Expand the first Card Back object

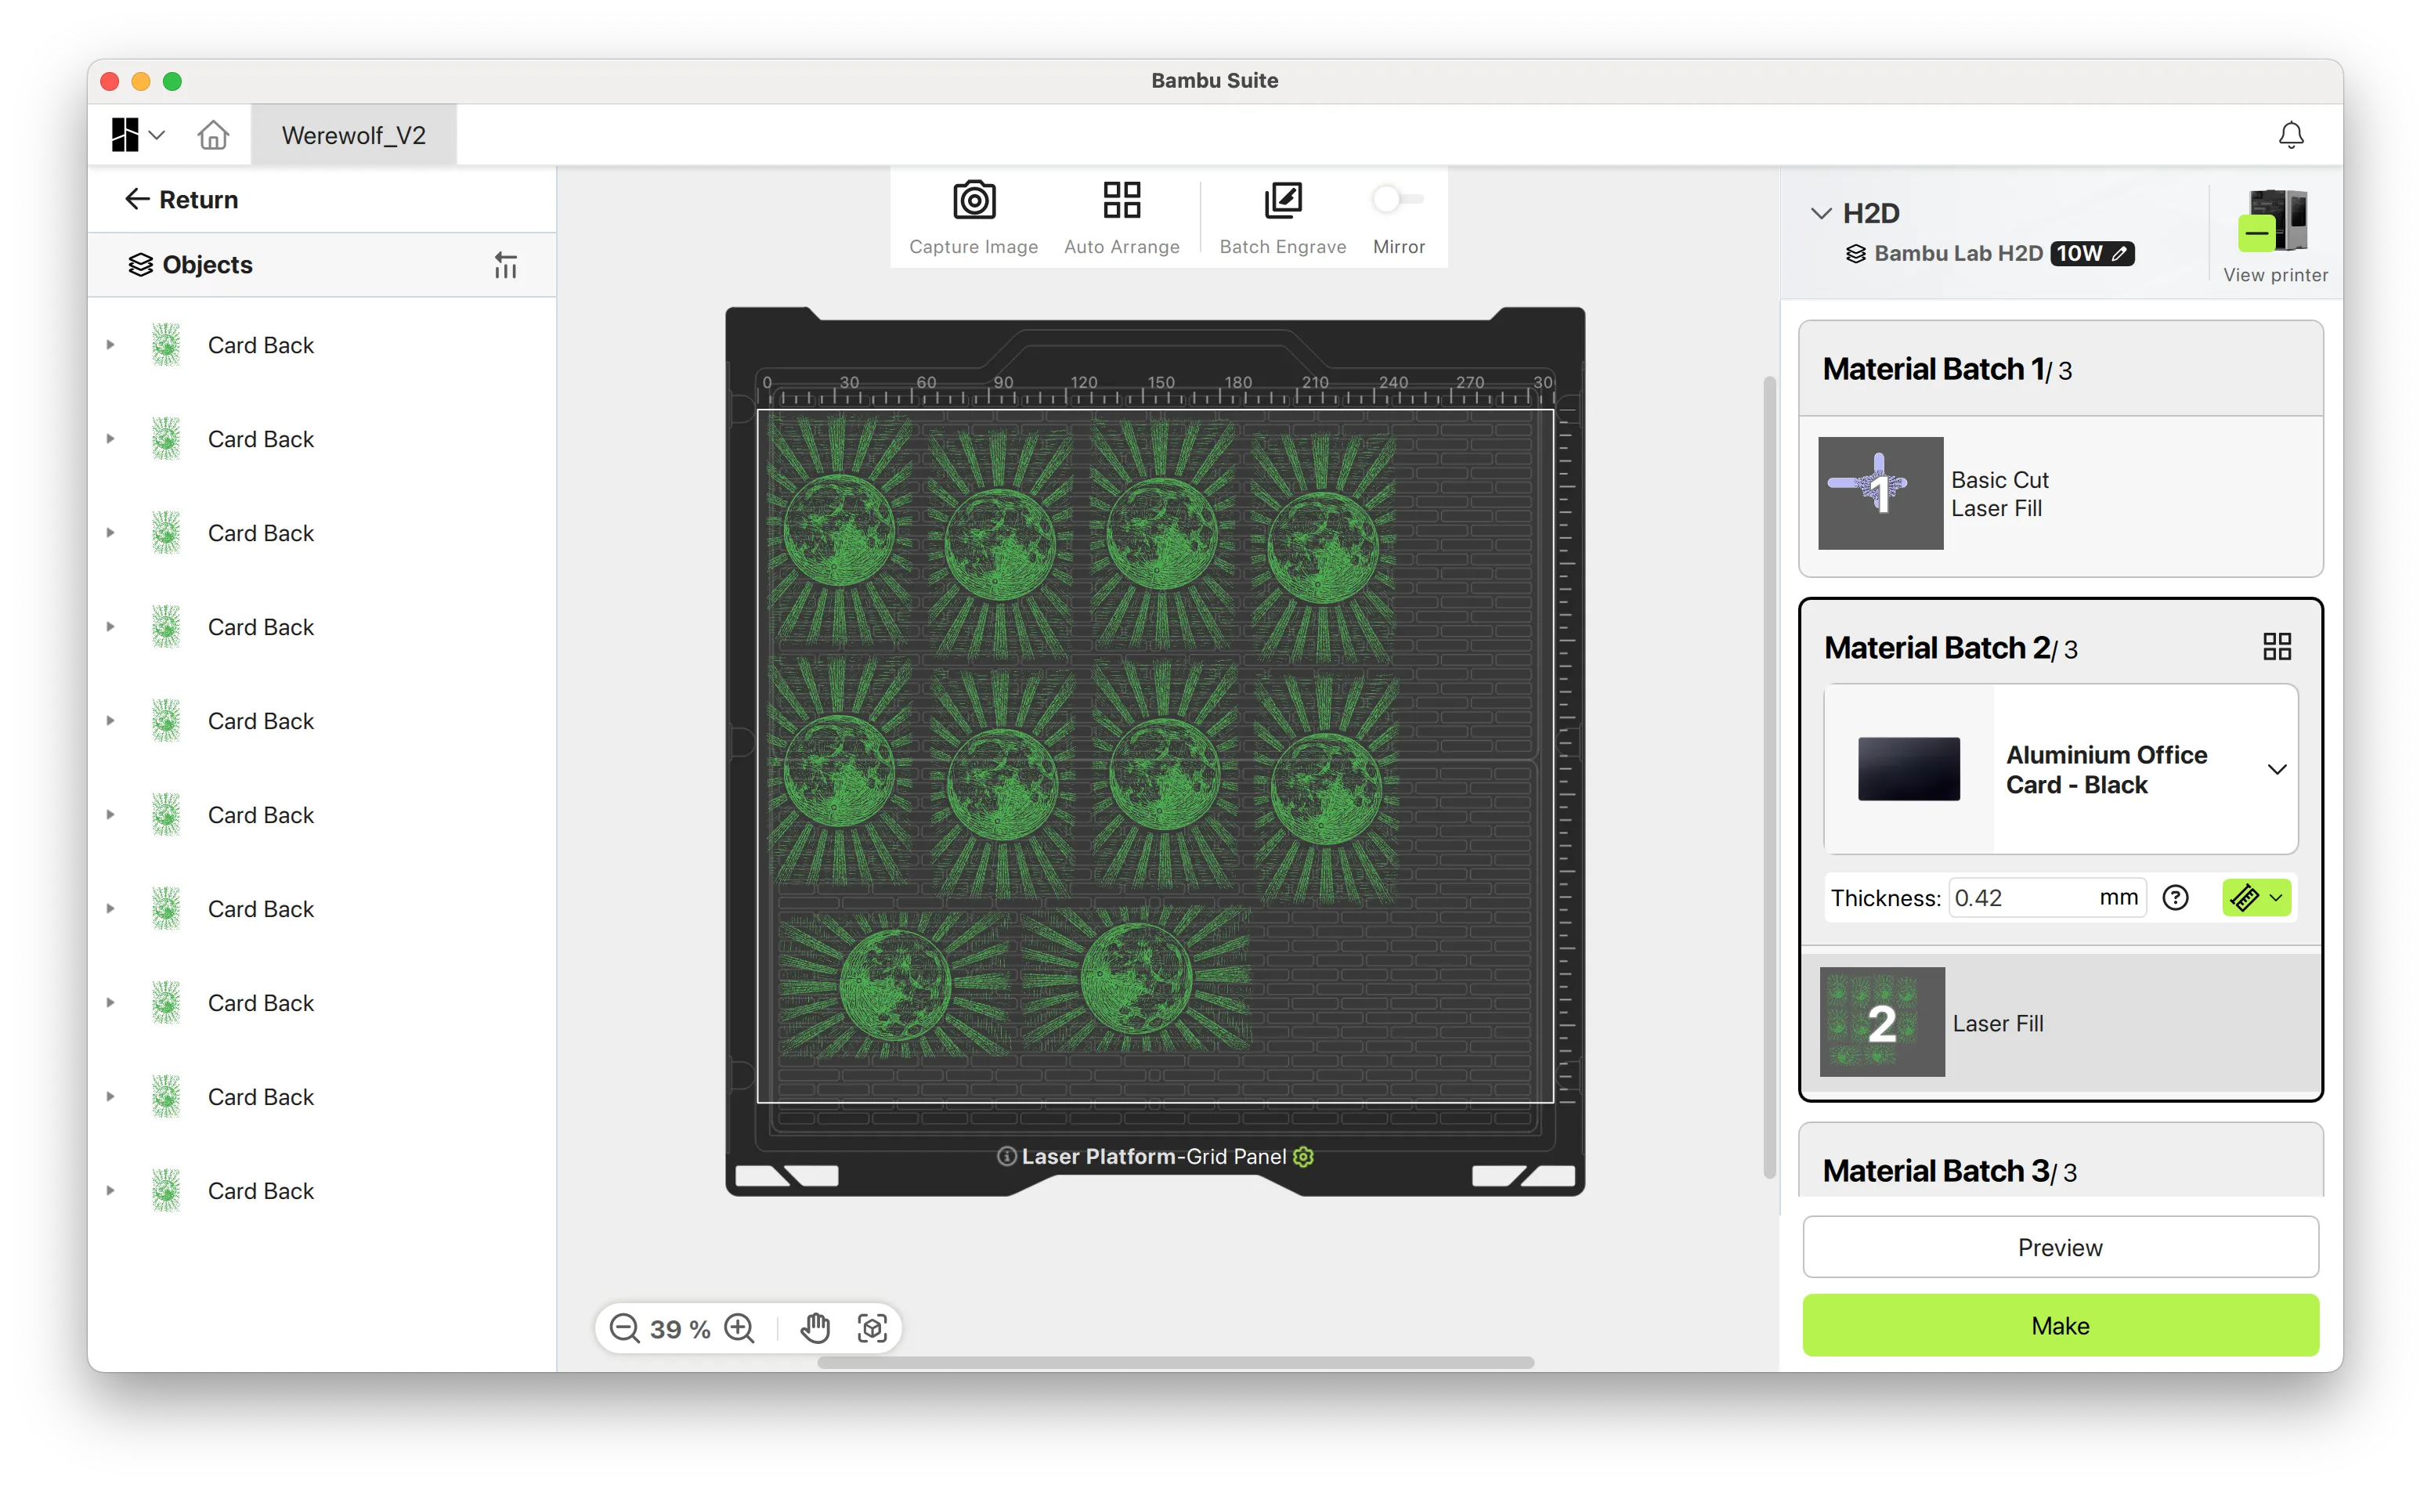pyautogui.click(x=110, y=345)
